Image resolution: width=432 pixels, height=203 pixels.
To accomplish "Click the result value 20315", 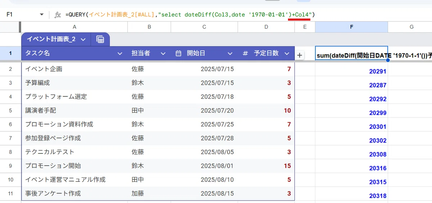I will point(378,182).
